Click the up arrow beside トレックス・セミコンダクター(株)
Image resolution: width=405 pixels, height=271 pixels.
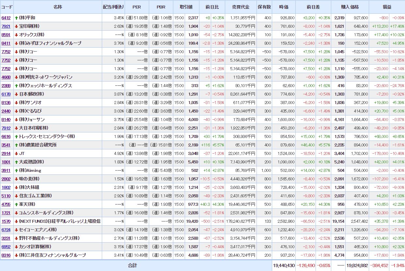coord(16,136)
